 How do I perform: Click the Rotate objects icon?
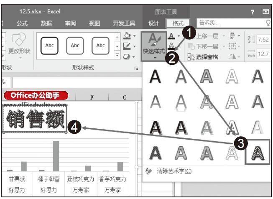(232, 56)
